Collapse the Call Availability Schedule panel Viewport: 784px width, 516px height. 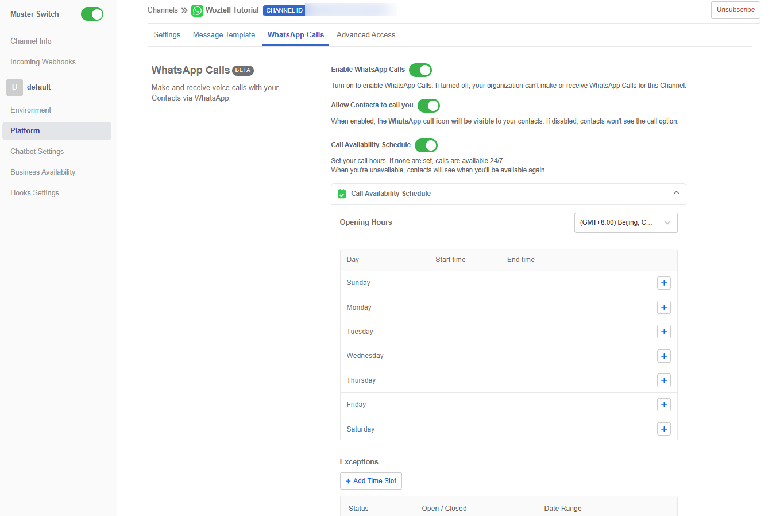tap(676, 193)
